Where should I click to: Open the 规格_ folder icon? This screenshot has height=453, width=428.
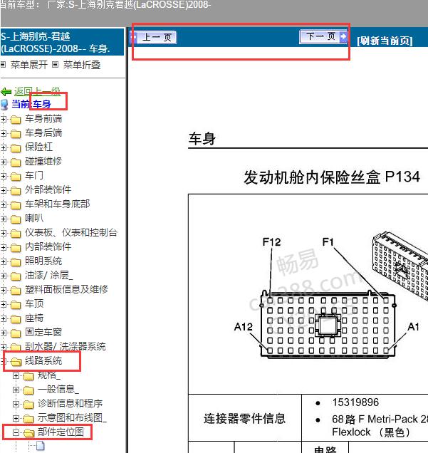click(x=28, y=376)
